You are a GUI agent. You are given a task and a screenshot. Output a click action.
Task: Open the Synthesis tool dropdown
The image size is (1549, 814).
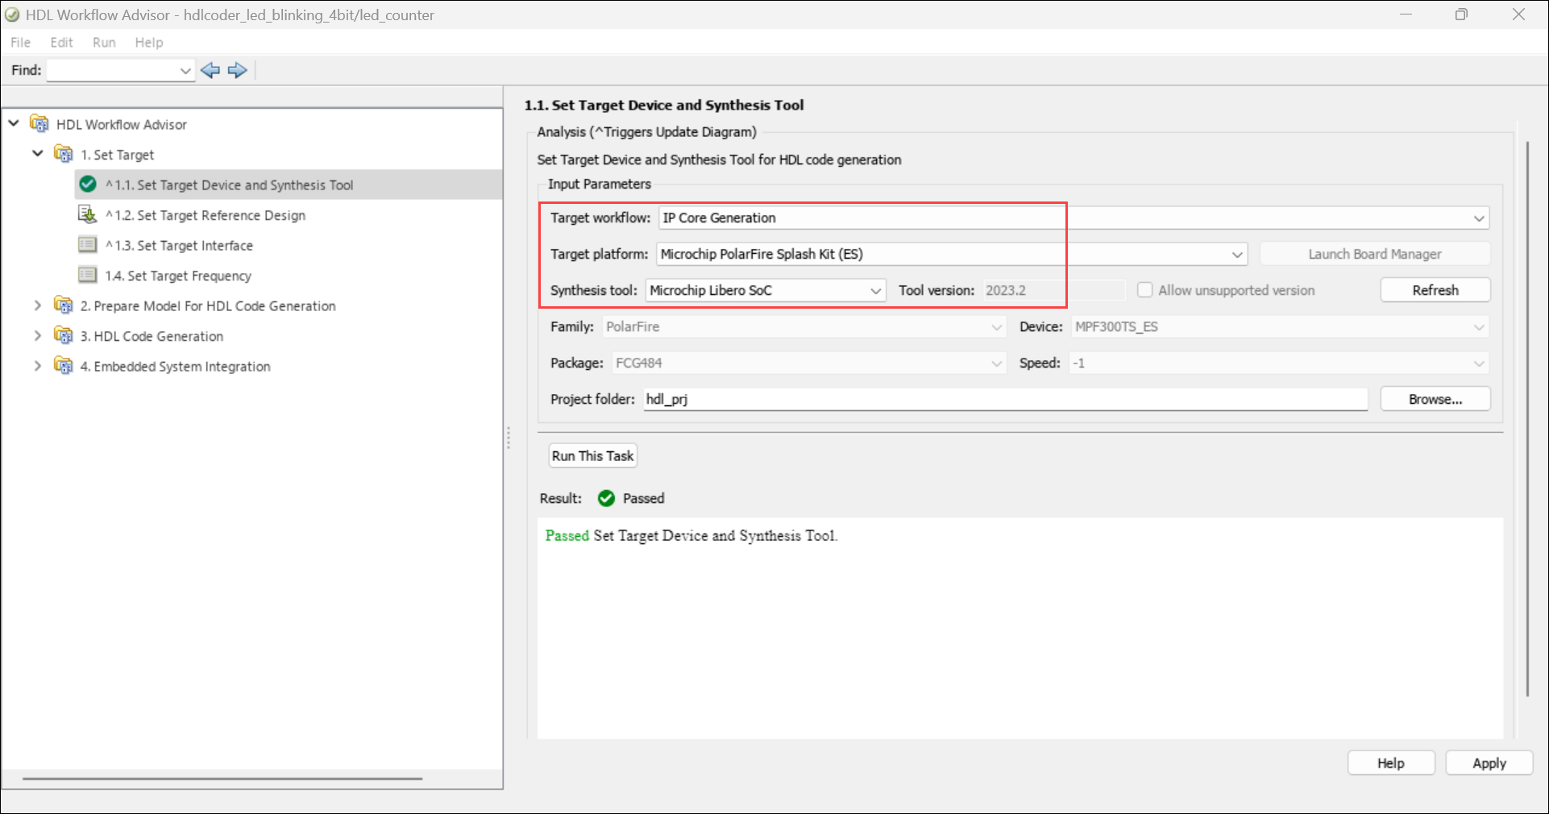tap(875, 291)
